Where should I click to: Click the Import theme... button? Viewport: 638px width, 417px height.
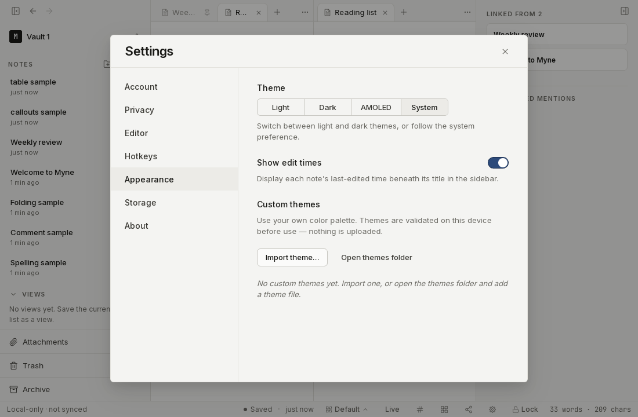point(292,257)
